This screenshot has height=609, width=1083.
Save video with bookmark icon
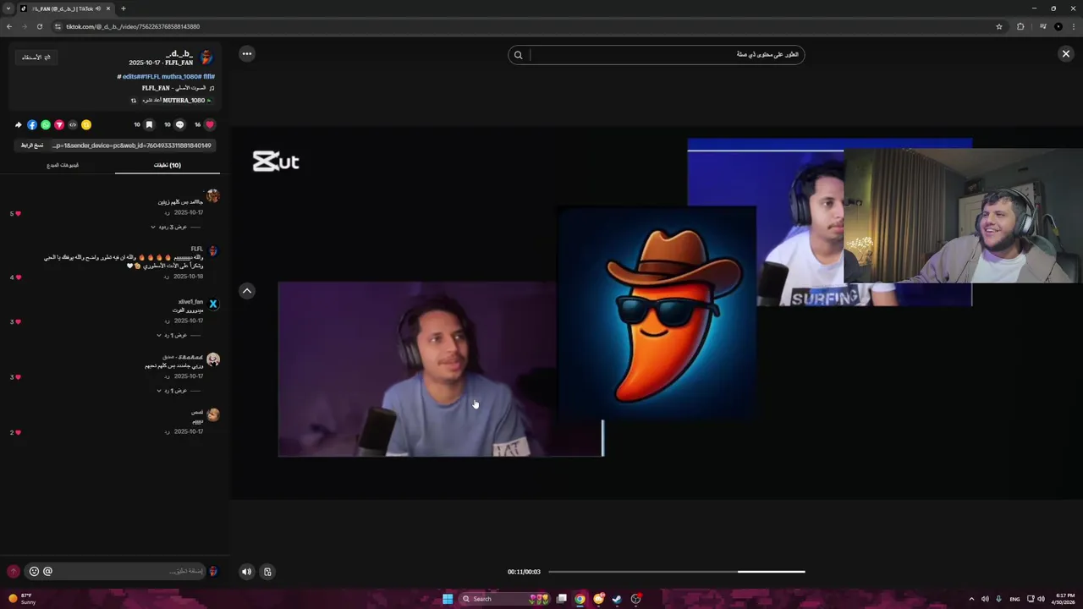pos(149,124)
